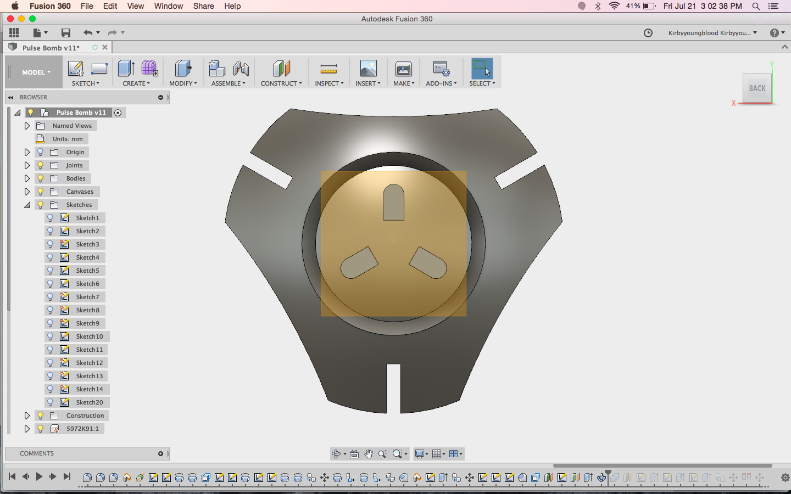Viewport: 791px width, 494px height.
Task: Expand the Joints folder
Action: click(x=27, y=165)
